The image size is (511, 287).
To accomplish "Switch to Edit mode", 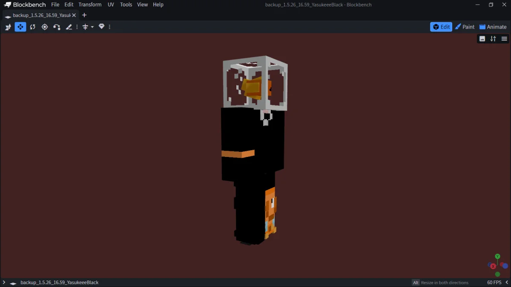I will click(x=441, y=27).
